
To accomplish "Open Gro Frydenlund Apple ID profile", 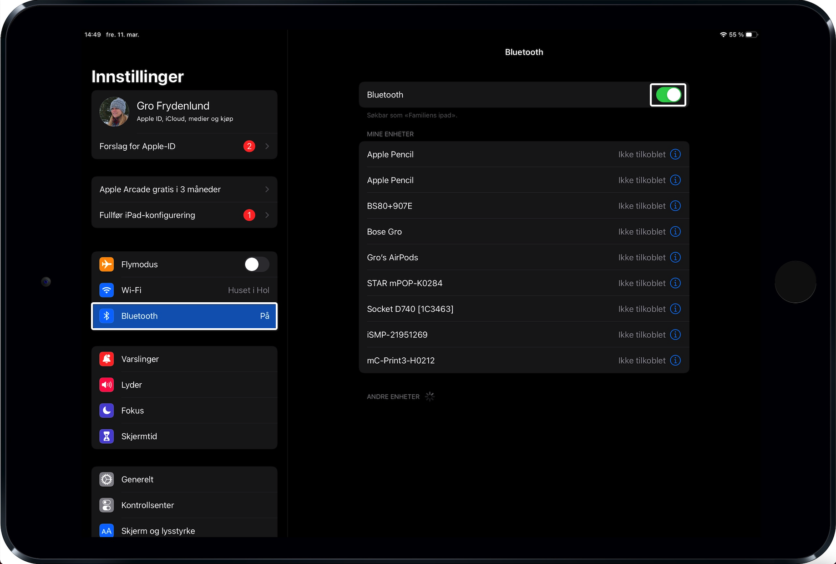I will [x=184, y=112].
